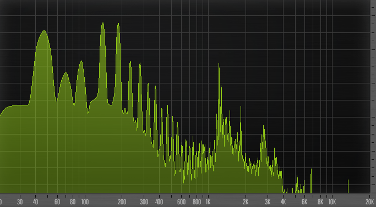The image size is (376, 207).
Task: Click the isolated thin spike between 6K and 8K
Action: coord(311,181)
